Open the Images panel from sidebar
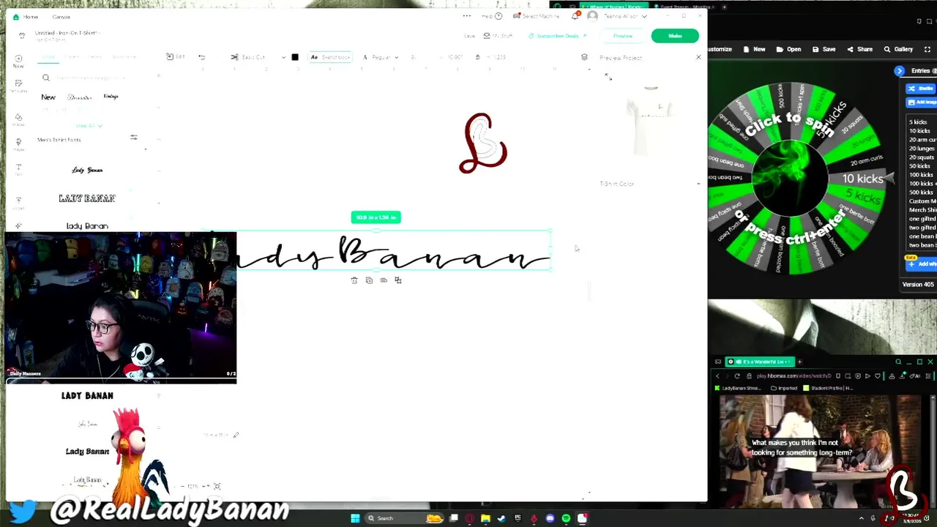 click(18, 143)
